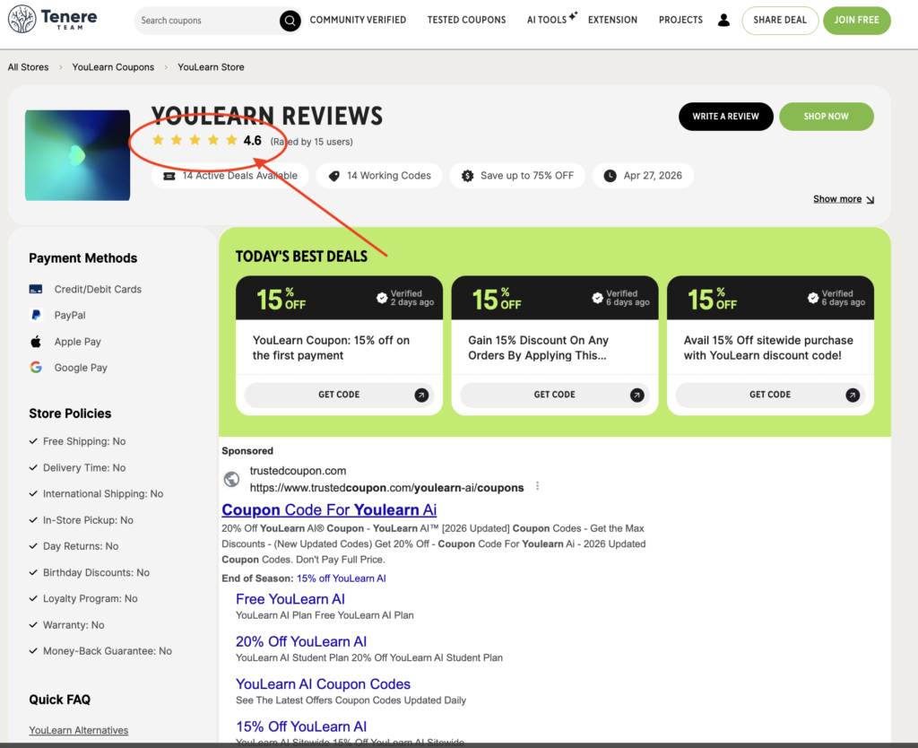The width and height of the screenshot is (918, 748).
Task: Click the Share Deal button
Action: (x=780, y=21)
